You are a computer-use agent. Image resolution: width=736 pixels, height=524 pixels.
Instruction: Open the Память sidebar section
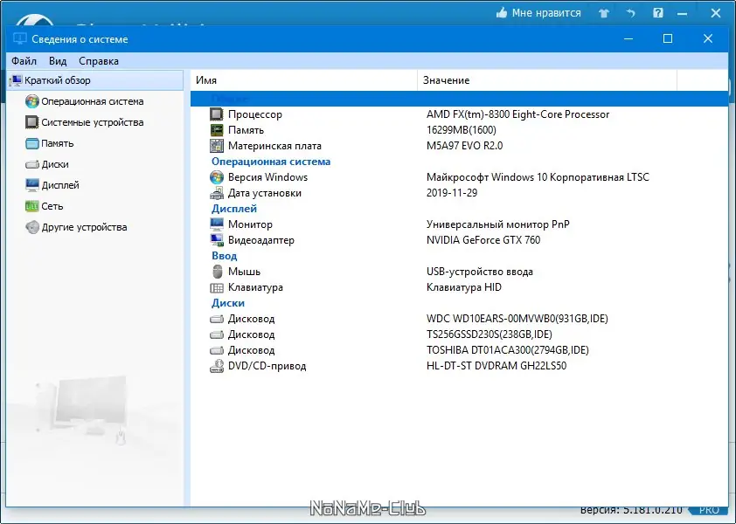[58, 143]
